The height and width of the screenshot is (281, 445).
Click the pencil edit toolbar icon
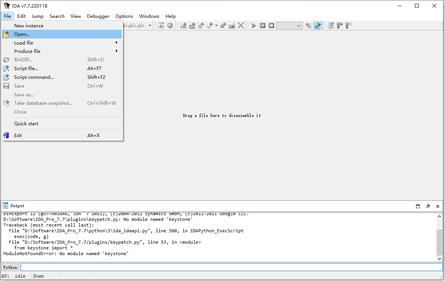click(232, 26)
